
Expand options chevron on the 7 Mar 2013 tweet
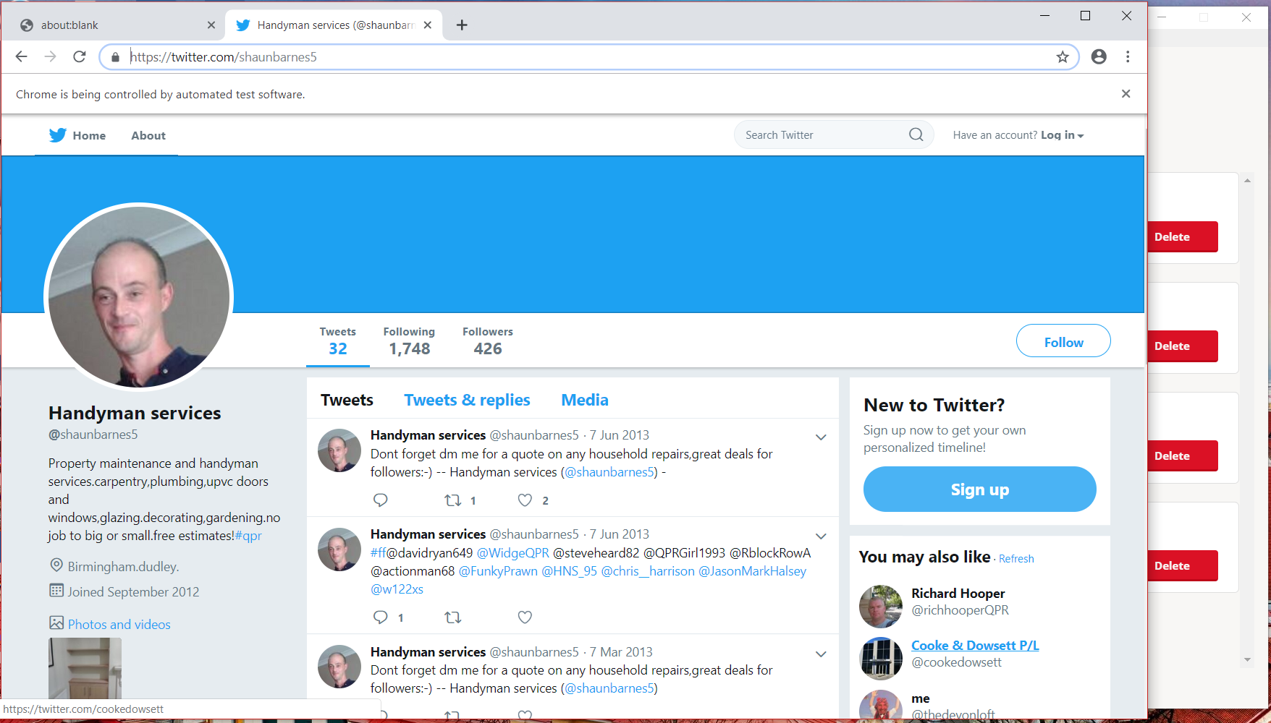[x=821, y=654]
